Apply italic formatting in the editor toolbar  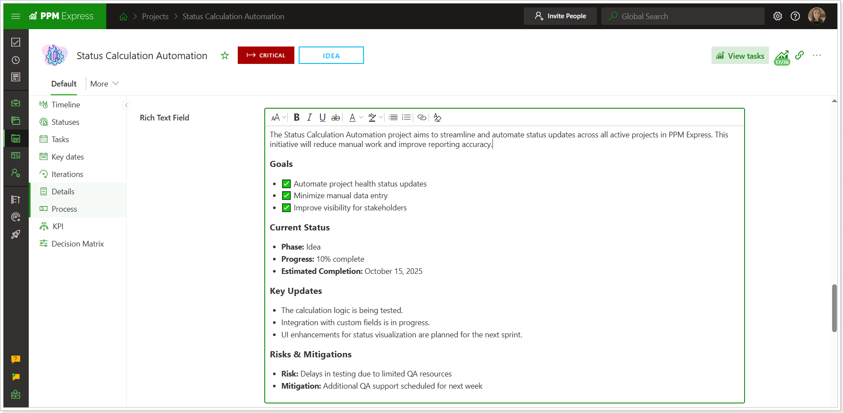click(x=309, y=117)
